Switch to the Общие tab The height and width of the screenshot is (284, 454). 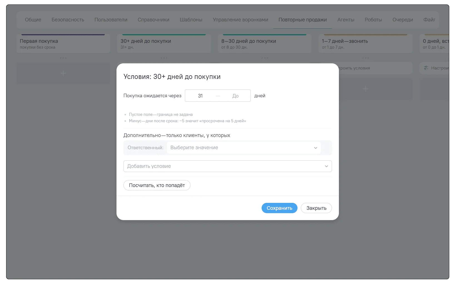[33, 20]
